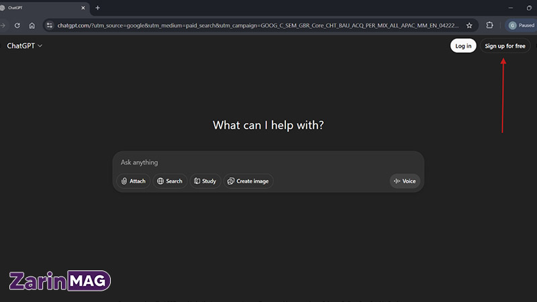Choose the Create image option
Viewport: 537px width, 302px height.
click(x=248, y=181)
